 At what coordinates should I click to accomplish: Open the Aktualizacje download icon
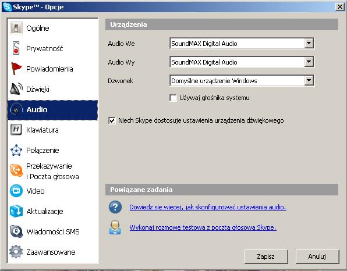click(x=16, y=211)
